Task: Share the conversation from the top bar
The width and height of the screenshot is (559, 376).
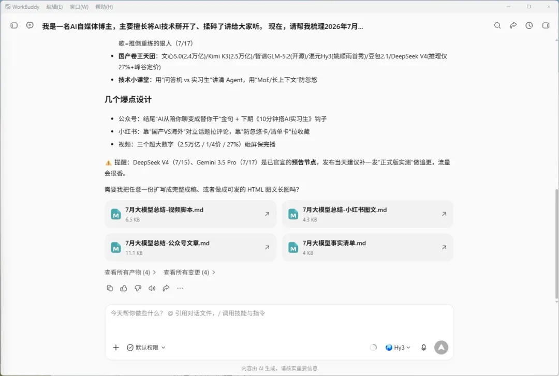Action: [x=513, y=25]
